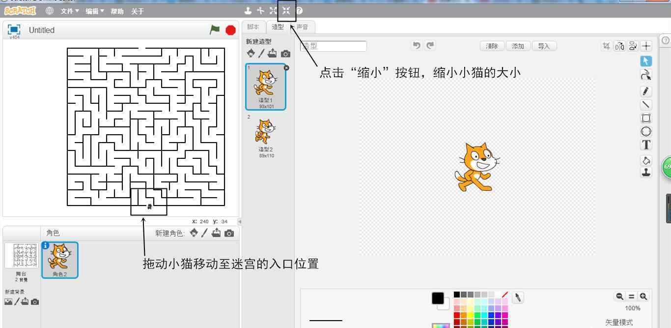
Task: Select the arrow Select tool
Action: (646, 61)
